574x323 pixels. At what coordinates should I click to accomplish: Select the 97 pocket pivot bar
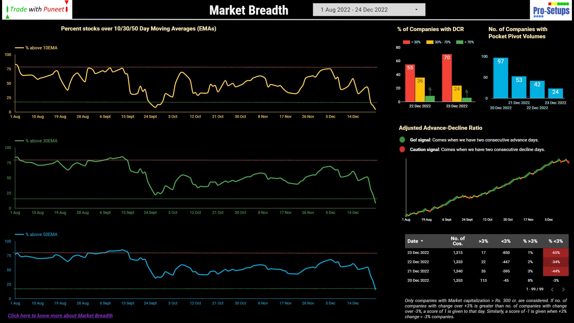click(x=500, y=78)
